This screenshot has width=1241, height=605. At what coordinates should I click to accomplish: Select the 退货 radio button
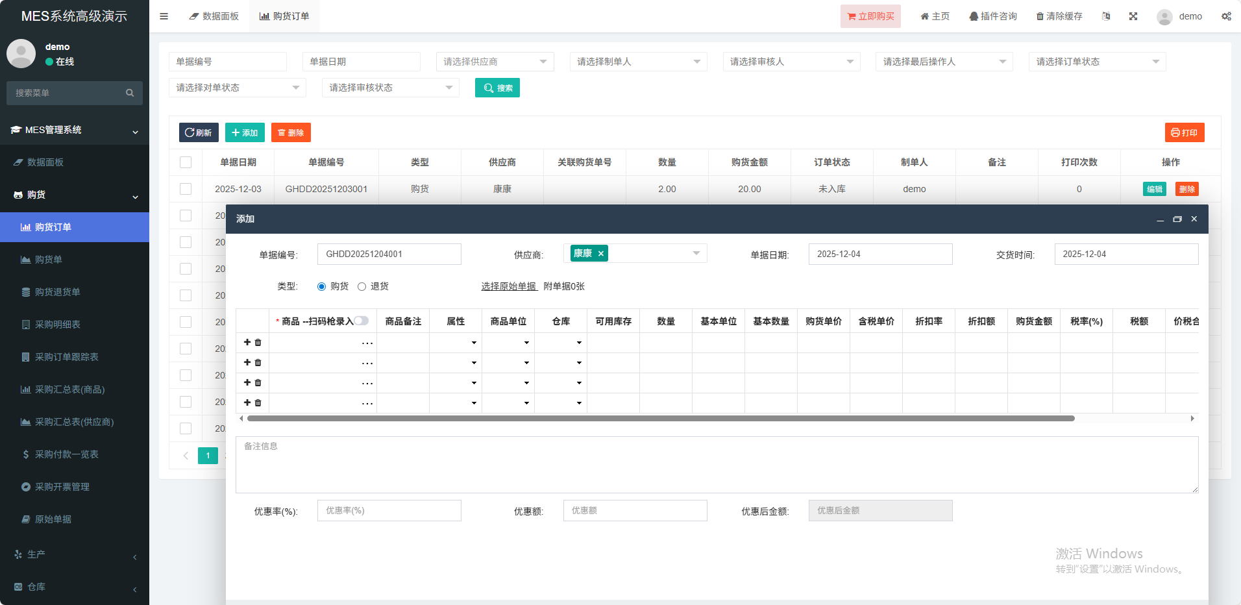[362, 286]
